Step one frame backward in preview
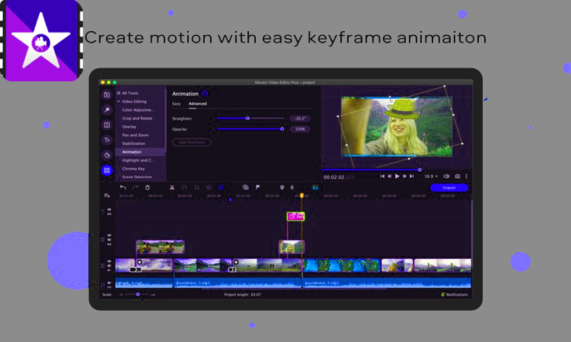Screen dimensions: 571x342 pyautogui.click(x=389, y=176)
